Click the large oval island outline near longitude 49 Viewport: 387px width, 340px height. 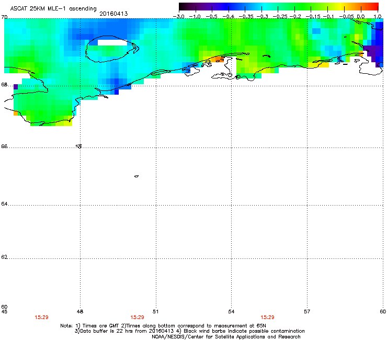112,49
